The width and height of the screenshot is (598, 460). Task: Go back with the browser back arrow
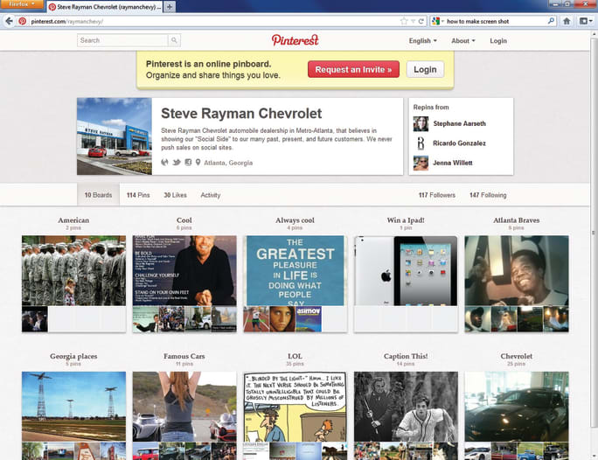[10, 20]
